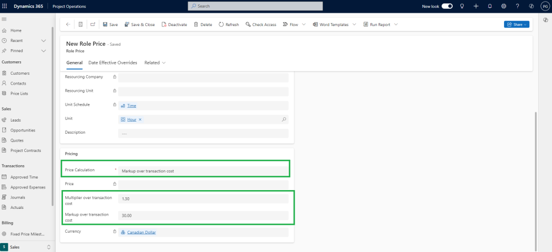Switch to Date Effective Overrides tab
The image size is (552, 252).
(x=113, y=63)
